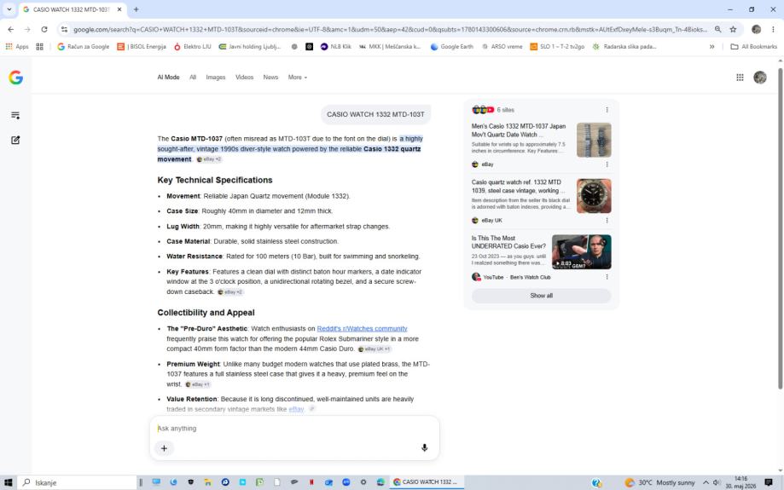The image size is (784, 490).
Task: Expand the More search options dropdown
Action: 298,78
